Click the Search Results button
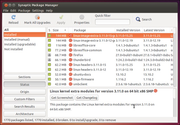 pos(25,107)
